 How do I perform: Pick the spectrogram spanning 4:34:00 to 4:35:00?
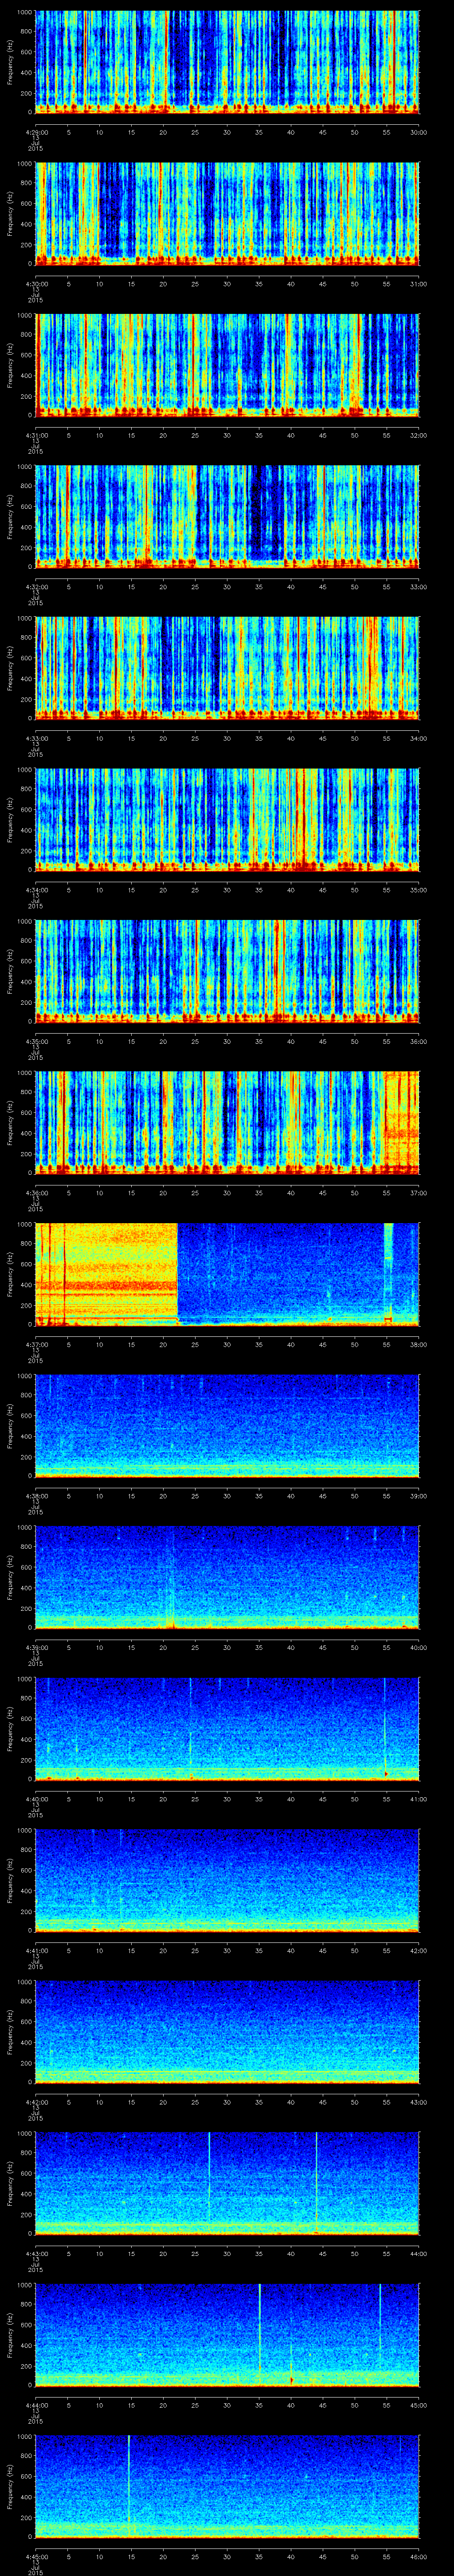(227, 820)
